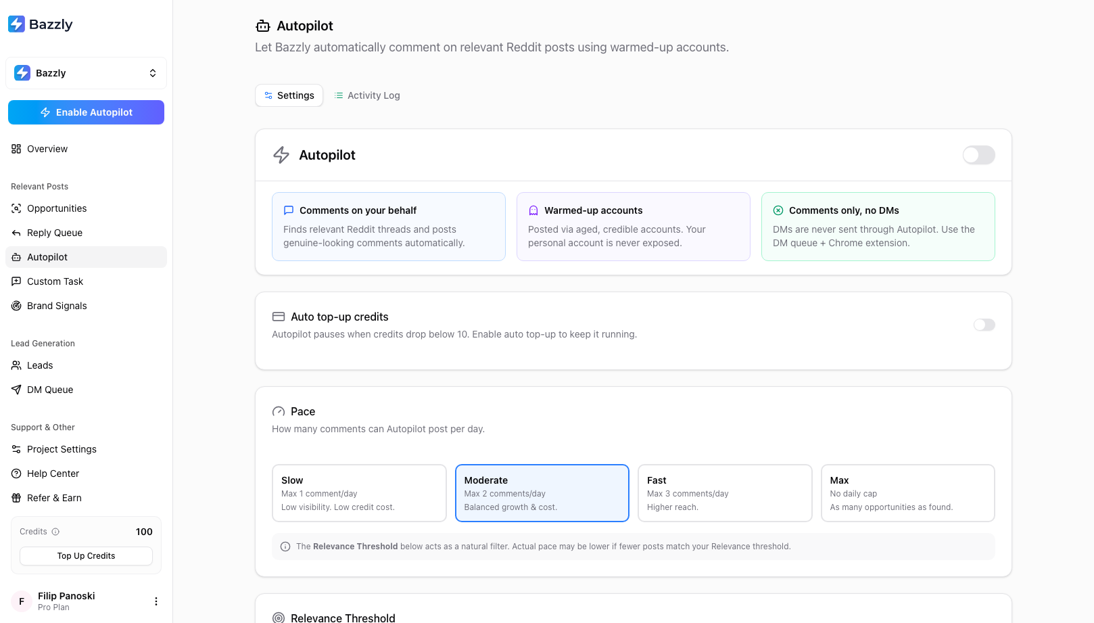Viewport: 1094px width, 623px height.
Task: Toggle Auto top-up credits switch
Action: (984, 325)
